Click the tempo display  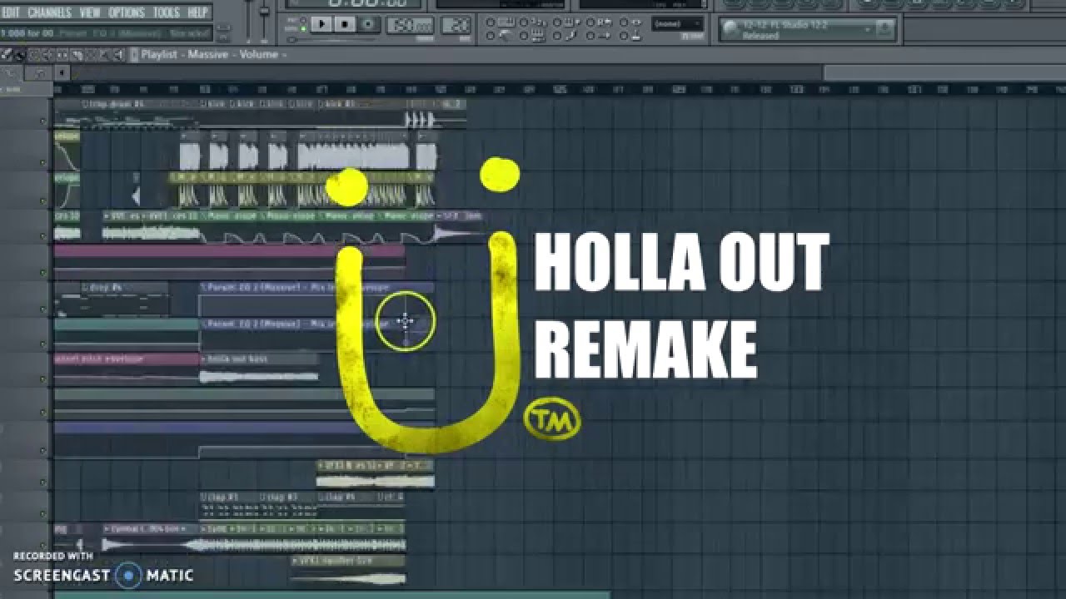pos(410,25)
